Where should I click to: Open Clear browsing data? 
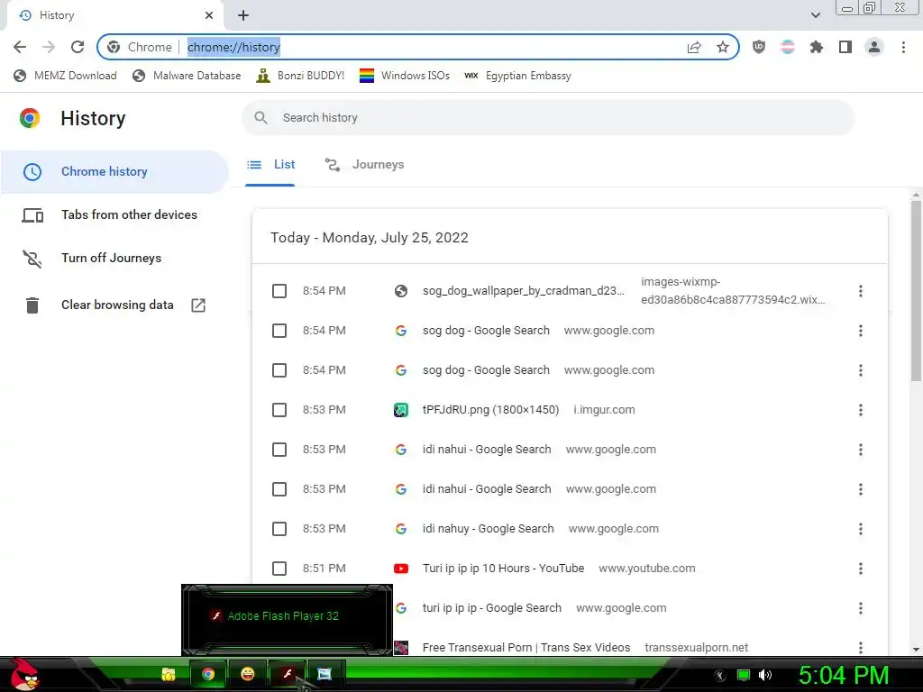114,305
